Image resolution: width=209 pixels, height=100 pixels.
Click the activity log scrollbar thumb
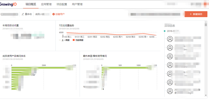[x=206, y=25]
